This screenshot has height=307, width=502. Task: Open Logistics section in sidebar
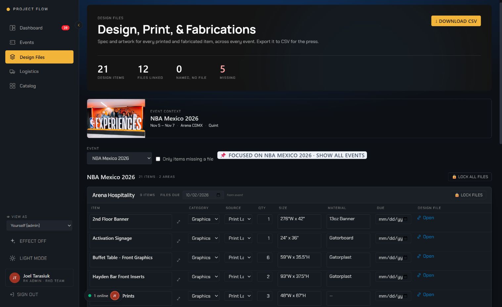coord(39,72)
